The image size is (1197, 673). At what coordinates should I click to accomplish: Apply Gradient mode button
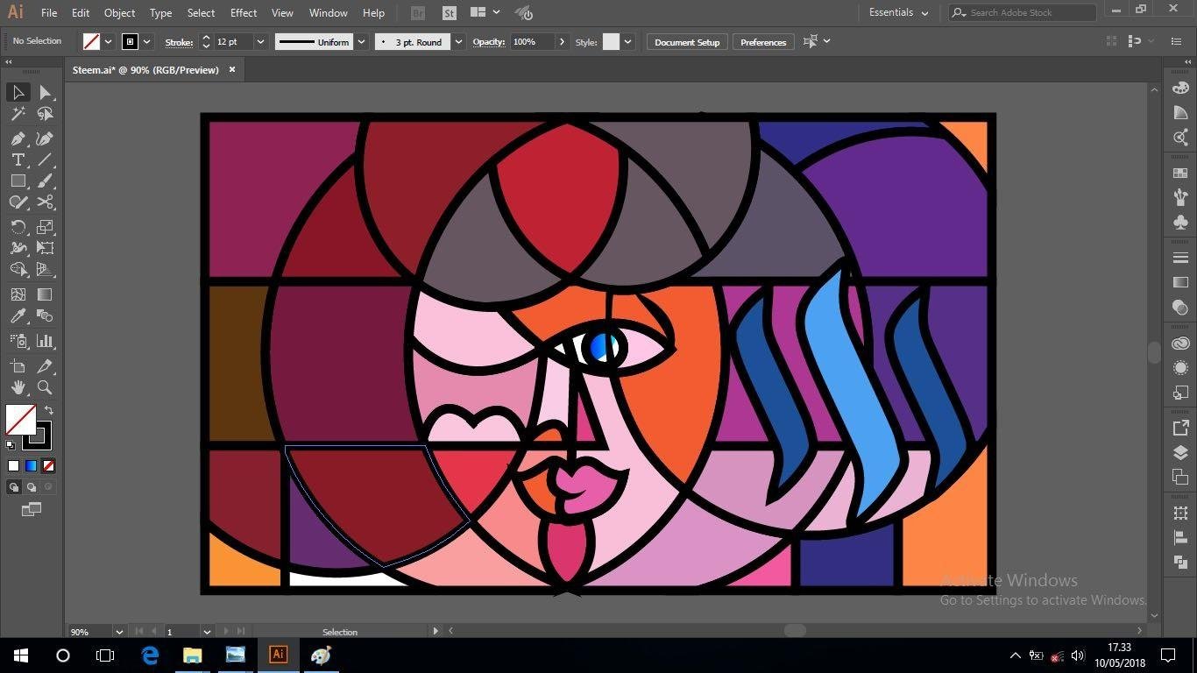(31, 465)
